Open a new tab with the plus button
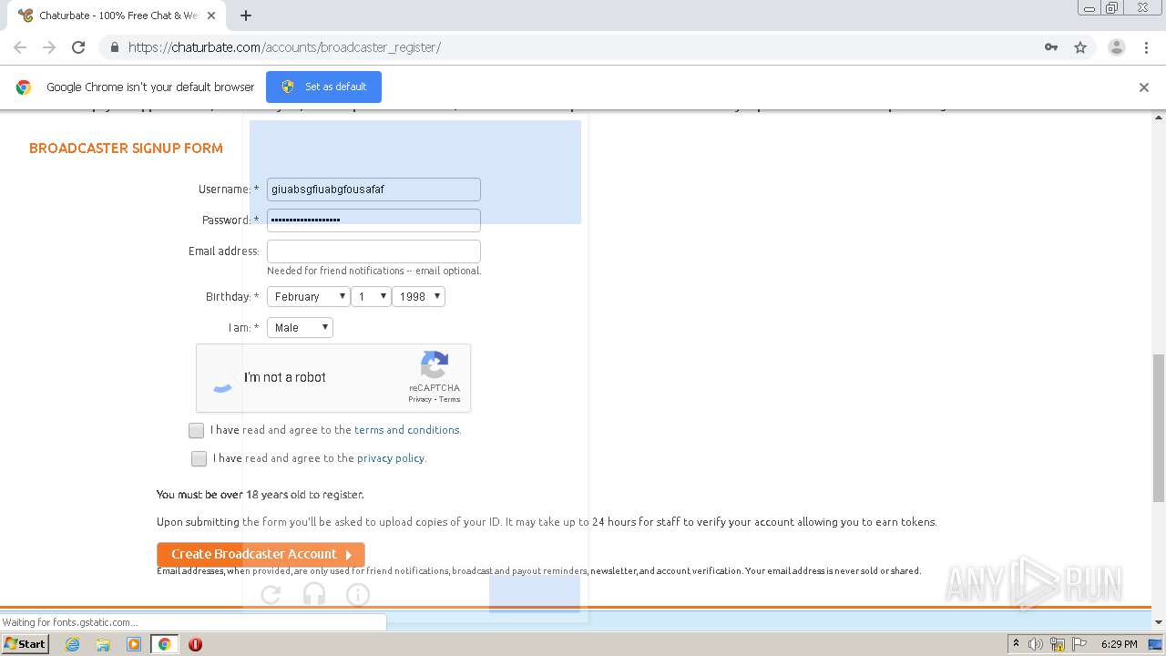Screen dimensions: 1166x656 point(246,15)
